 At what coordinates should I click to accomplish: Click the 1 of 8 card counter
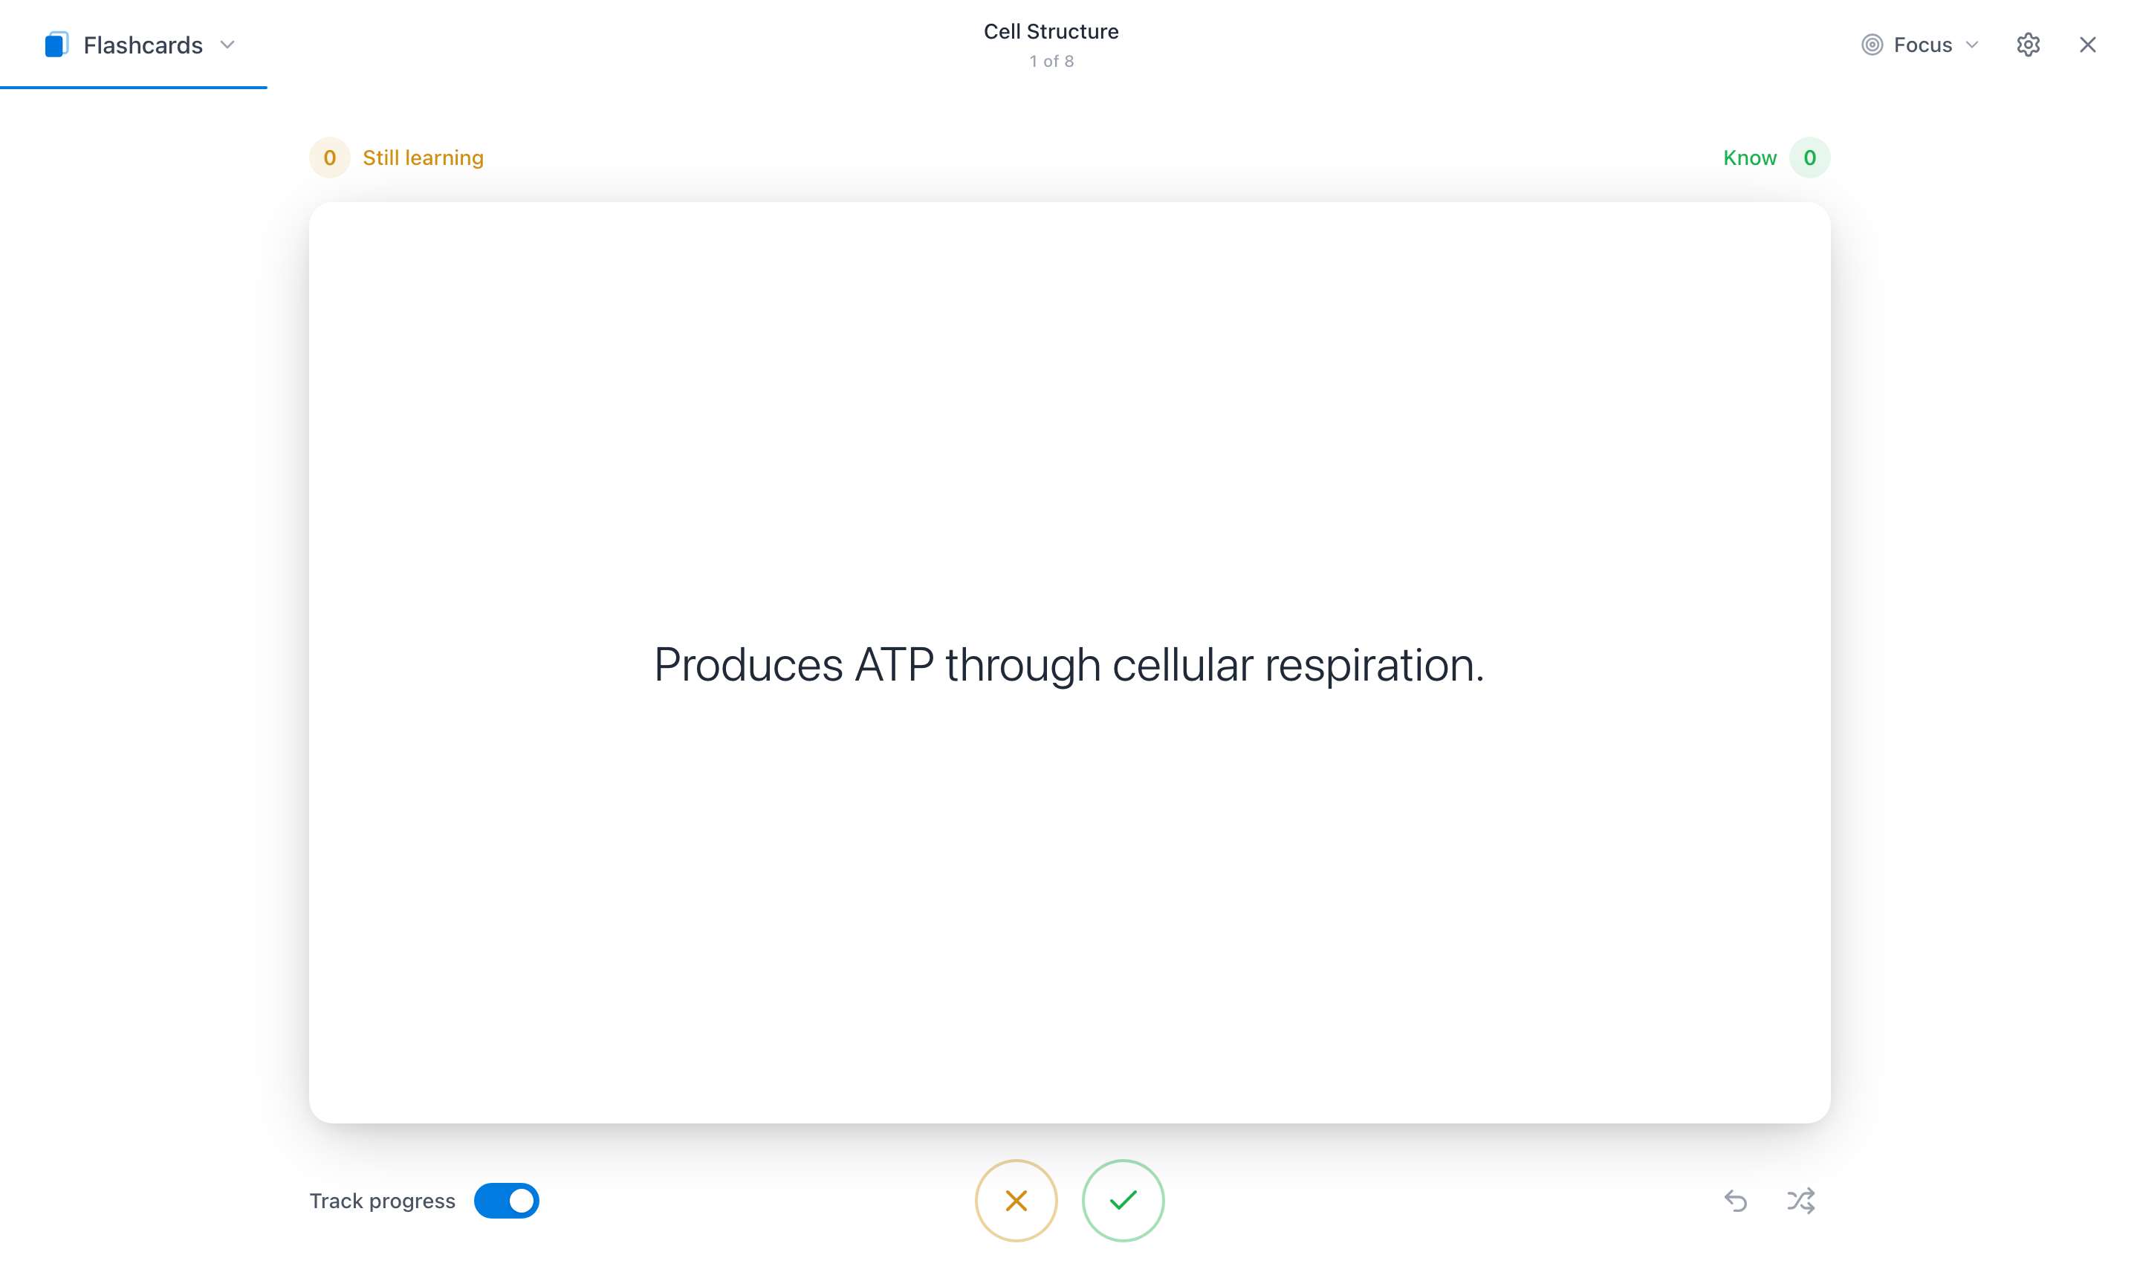(1051, 61)
